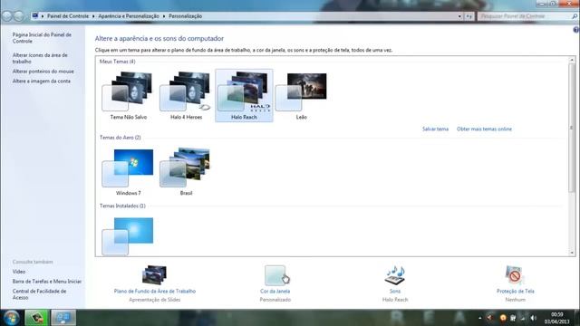Open the Help question mark icon
Screen dimensions: 580x326
tap(576, 30)
